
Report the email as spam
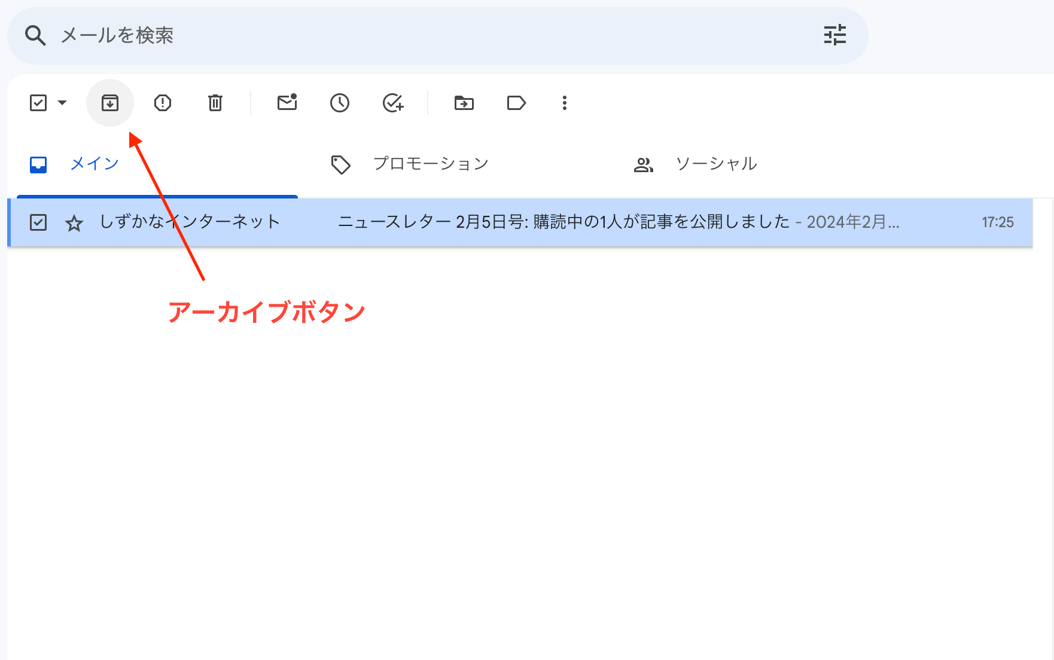[163, 103]
